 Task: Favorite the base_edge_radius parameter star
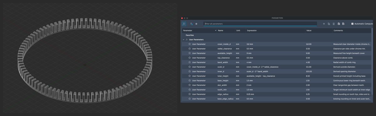tap(189, 99)
